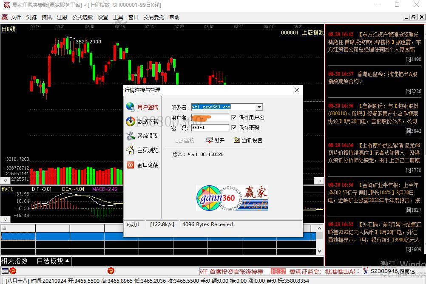Open the 交易委托 menu
The width and height of the screenshot is (426, 284).
click(153, 17)
